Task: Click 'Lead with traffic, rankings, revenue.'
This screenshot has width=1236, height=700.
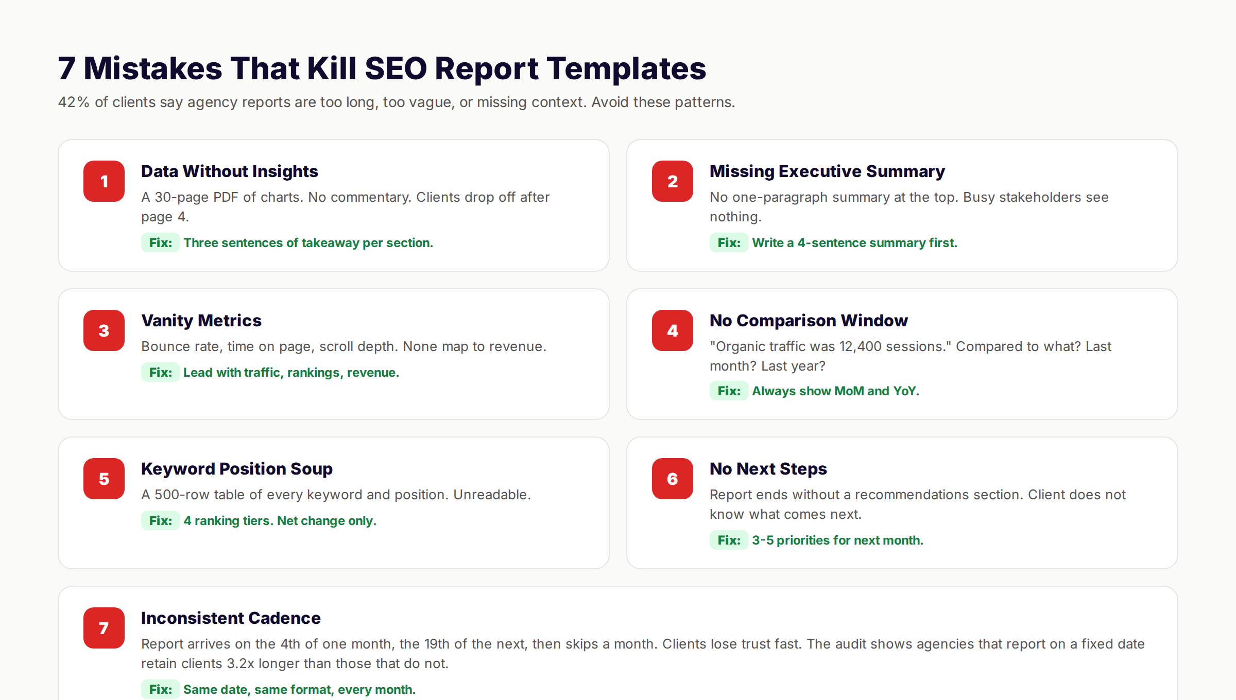Action: coord(291,373)
